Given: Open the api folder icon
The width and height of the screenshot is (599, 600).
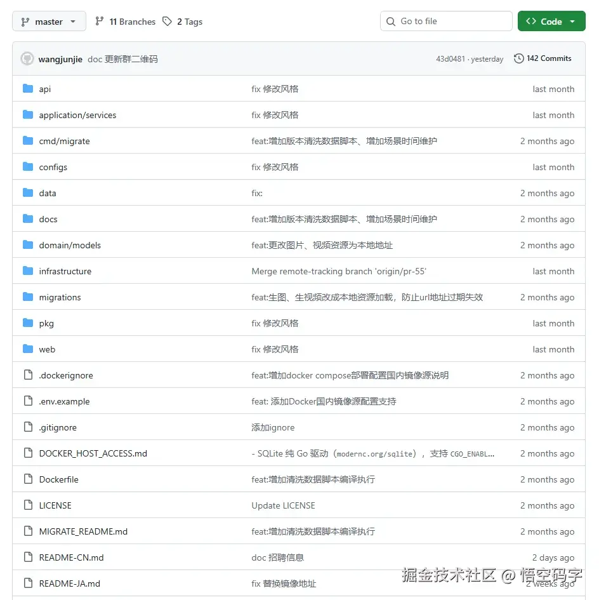Looking at the screenshot, I should coord(28,89).
